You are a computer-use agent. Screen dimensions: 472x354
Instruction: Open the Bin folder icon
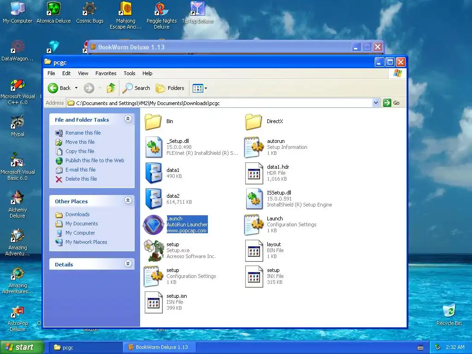click(x=153, y=121)
